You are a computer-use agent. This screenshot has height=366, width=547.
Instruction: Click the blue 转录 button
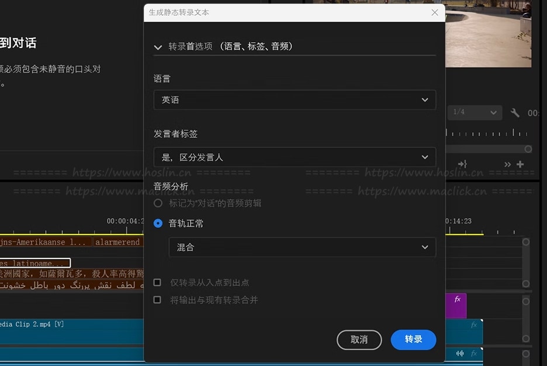[x=413, y=340]
